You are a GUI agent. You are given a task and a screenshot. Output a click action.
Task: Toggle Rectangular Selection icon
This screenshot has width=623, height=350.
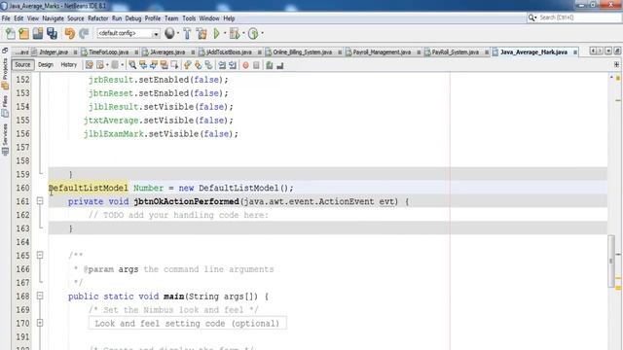click(x=174, y=65)
